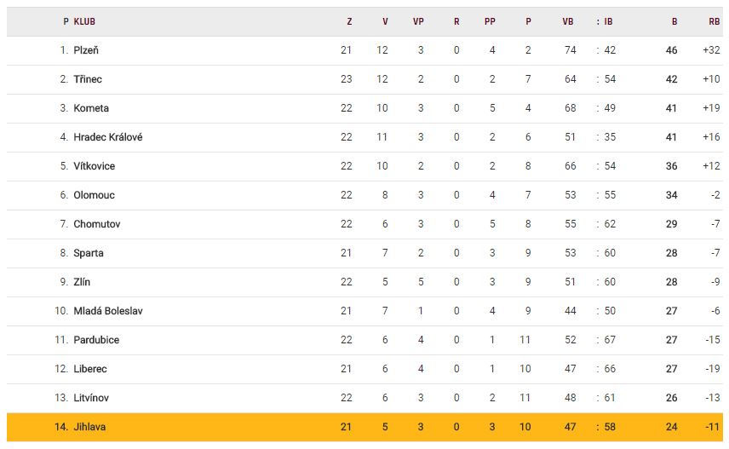The width and height of the screenshot is (729, 449).
Task: Select the Liberec team name
Action: click(x=90, y=369)
